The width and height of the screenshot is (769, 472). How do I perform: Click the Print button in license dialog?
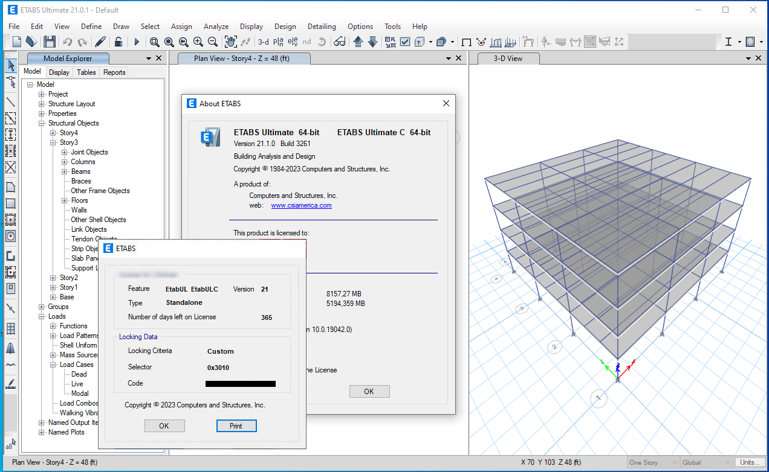click(x=236, y=426)
